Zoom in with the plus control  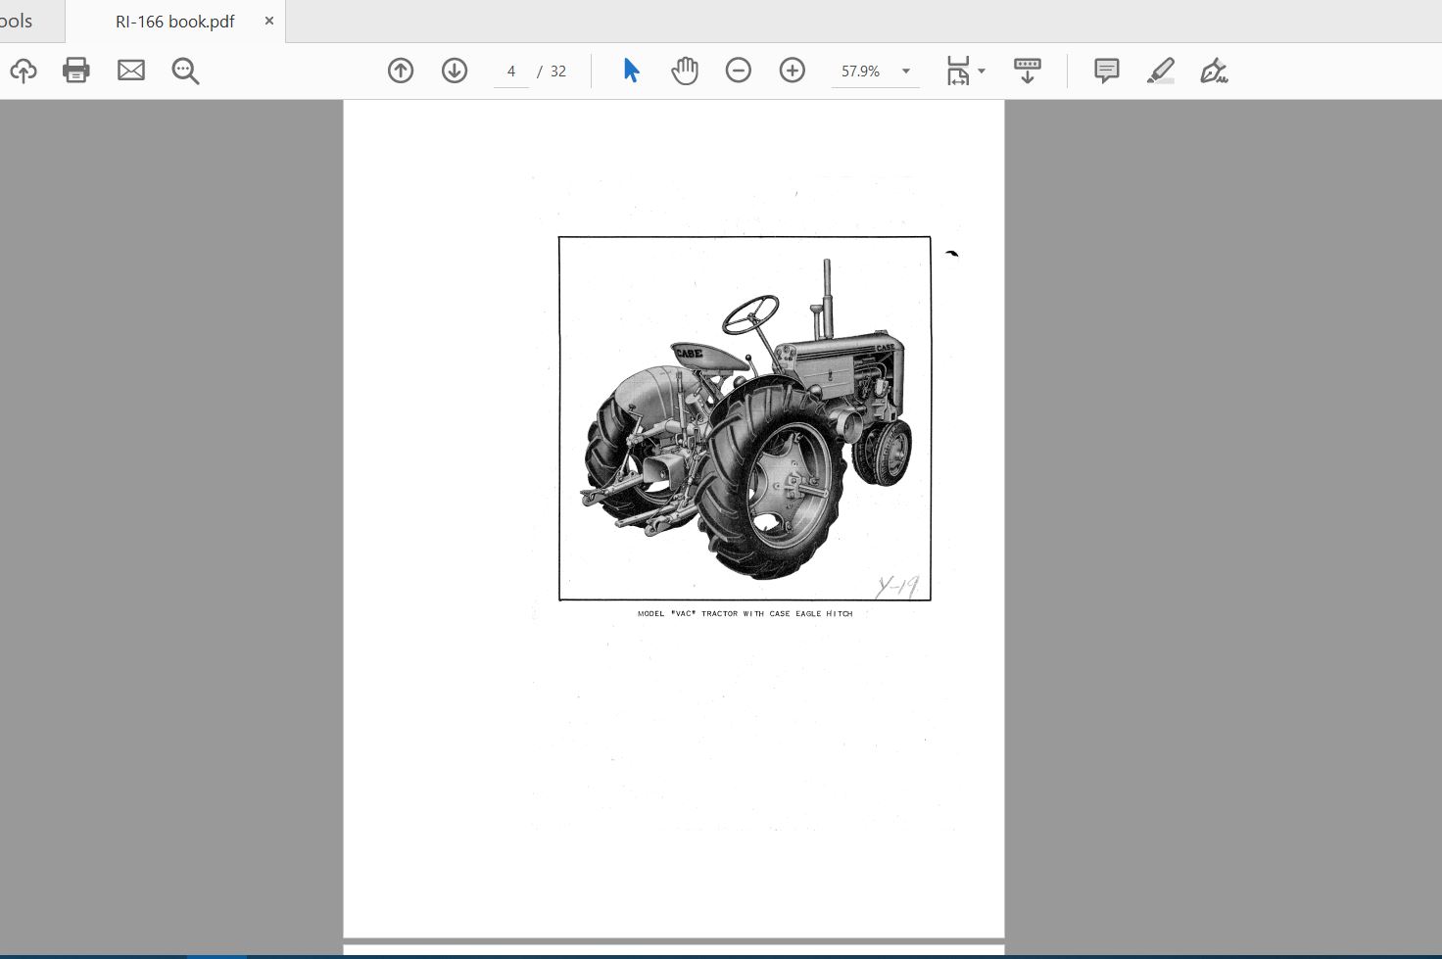click(x=792, y=70)
